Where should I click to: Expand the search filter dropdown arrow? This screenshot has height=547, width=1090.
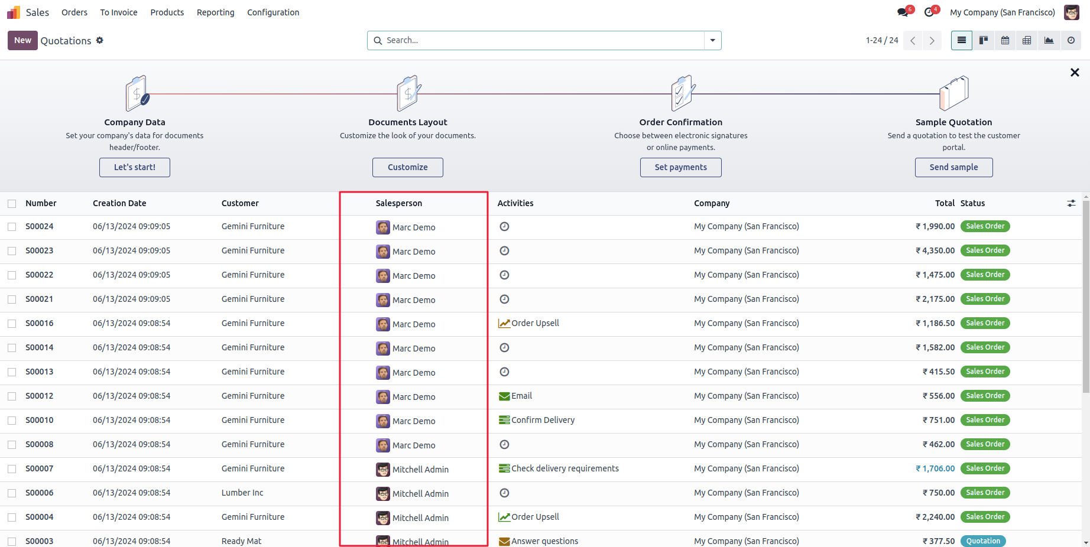tap(712, 40)
